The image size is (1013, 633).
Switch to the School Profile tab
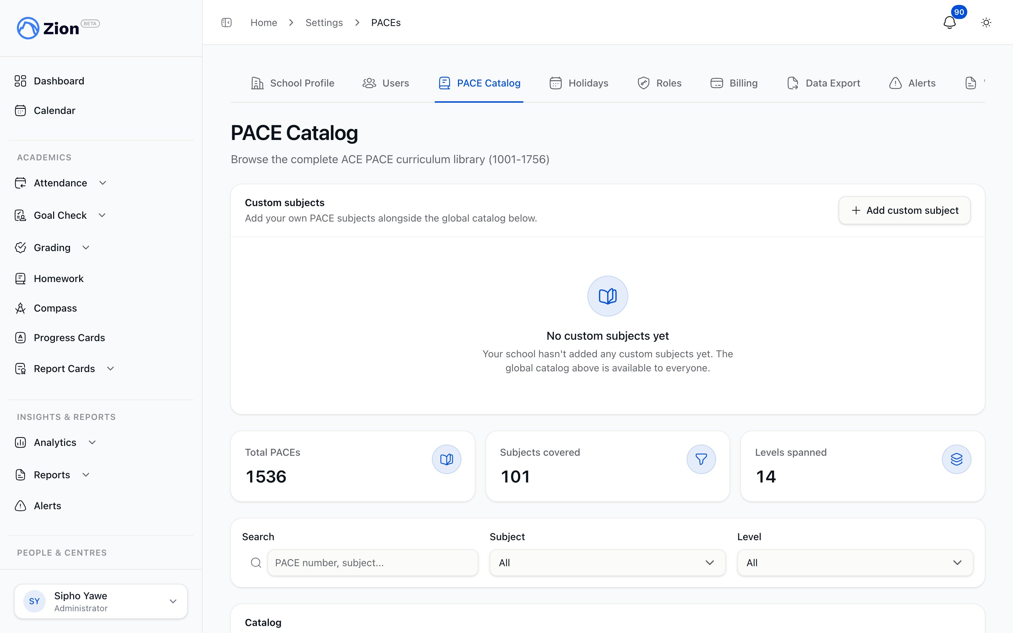click(x=292, y=83)
